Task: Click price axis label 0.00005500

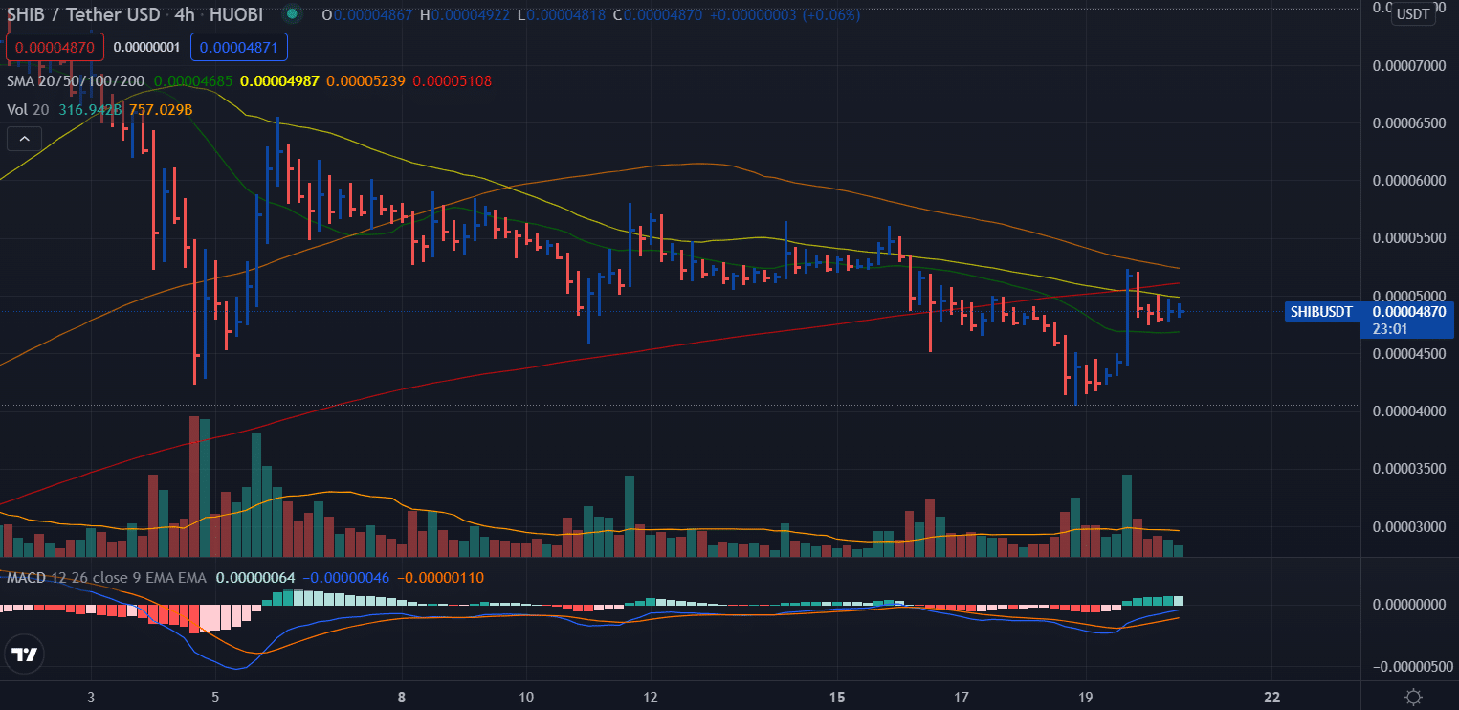Action: click(1408, 238)
